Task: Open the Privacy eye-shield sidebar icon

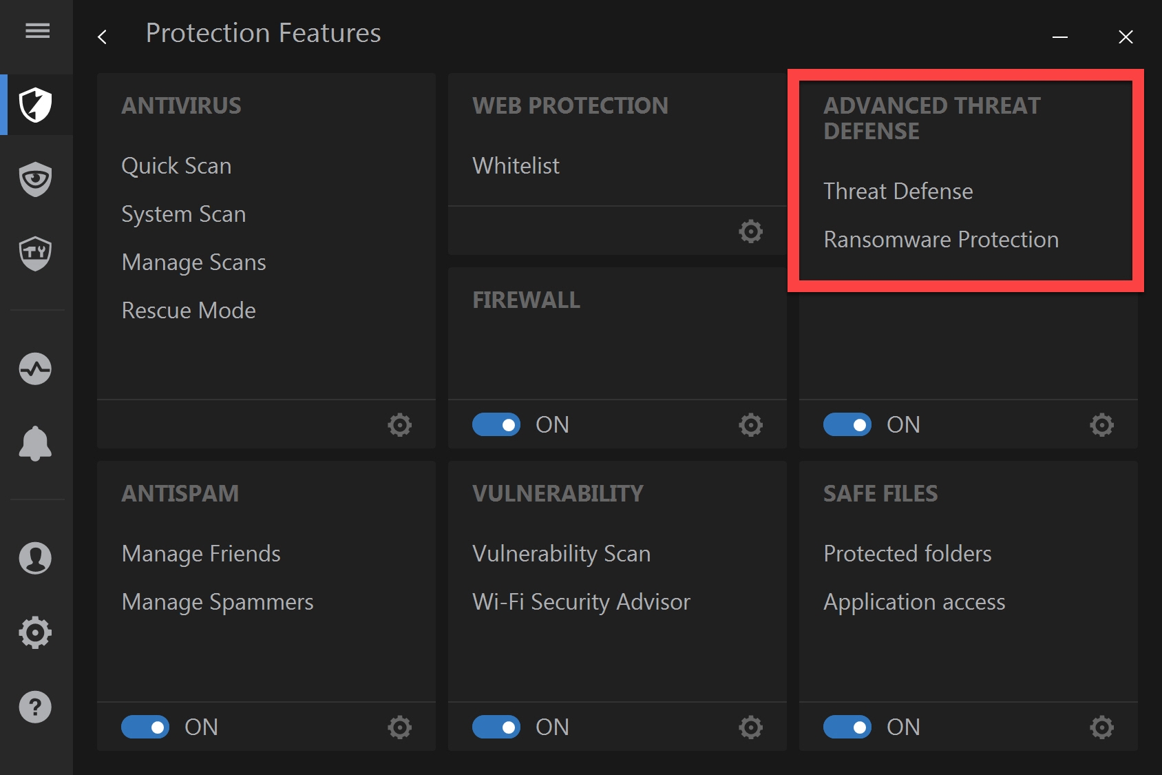Action: 35,179
